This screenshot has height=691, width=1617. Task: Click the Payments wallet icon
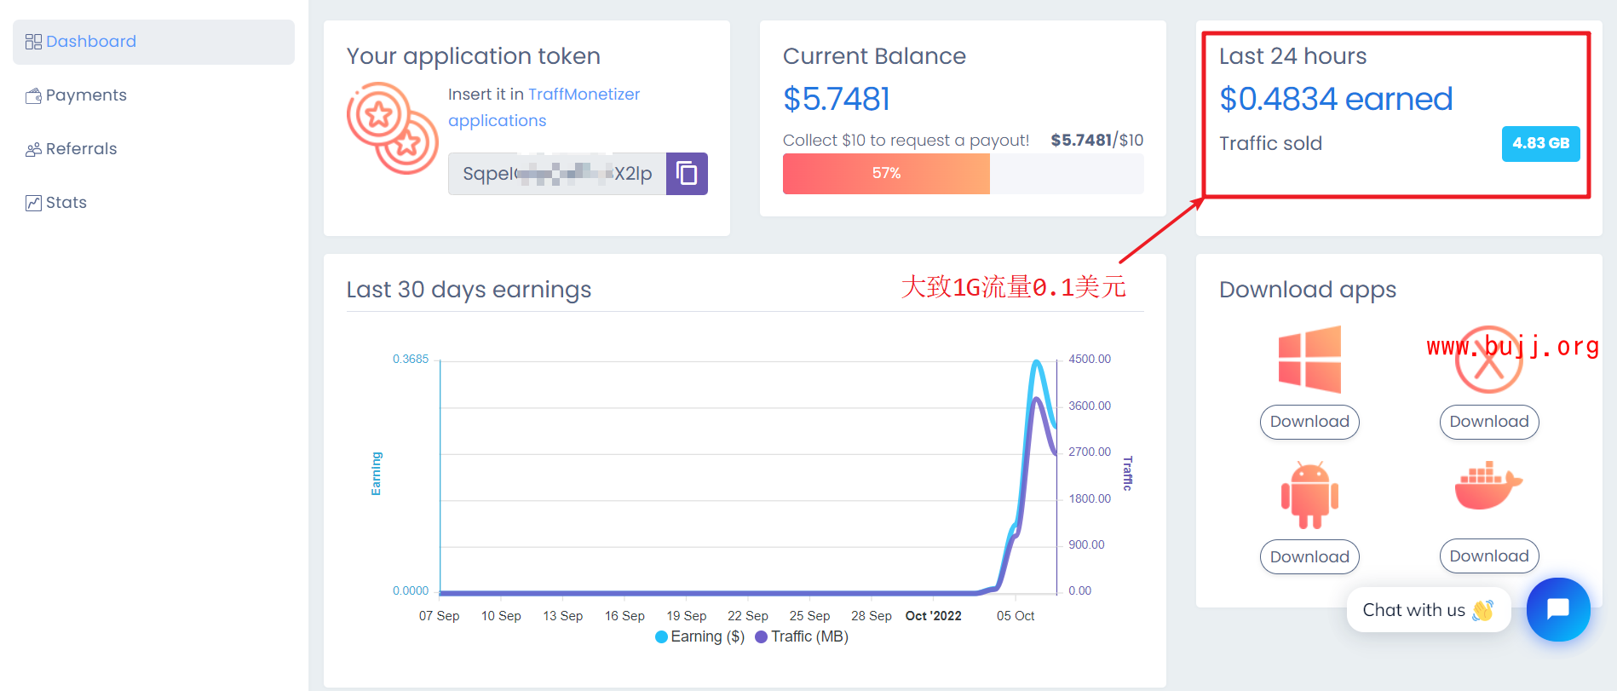tap(33, 95)
